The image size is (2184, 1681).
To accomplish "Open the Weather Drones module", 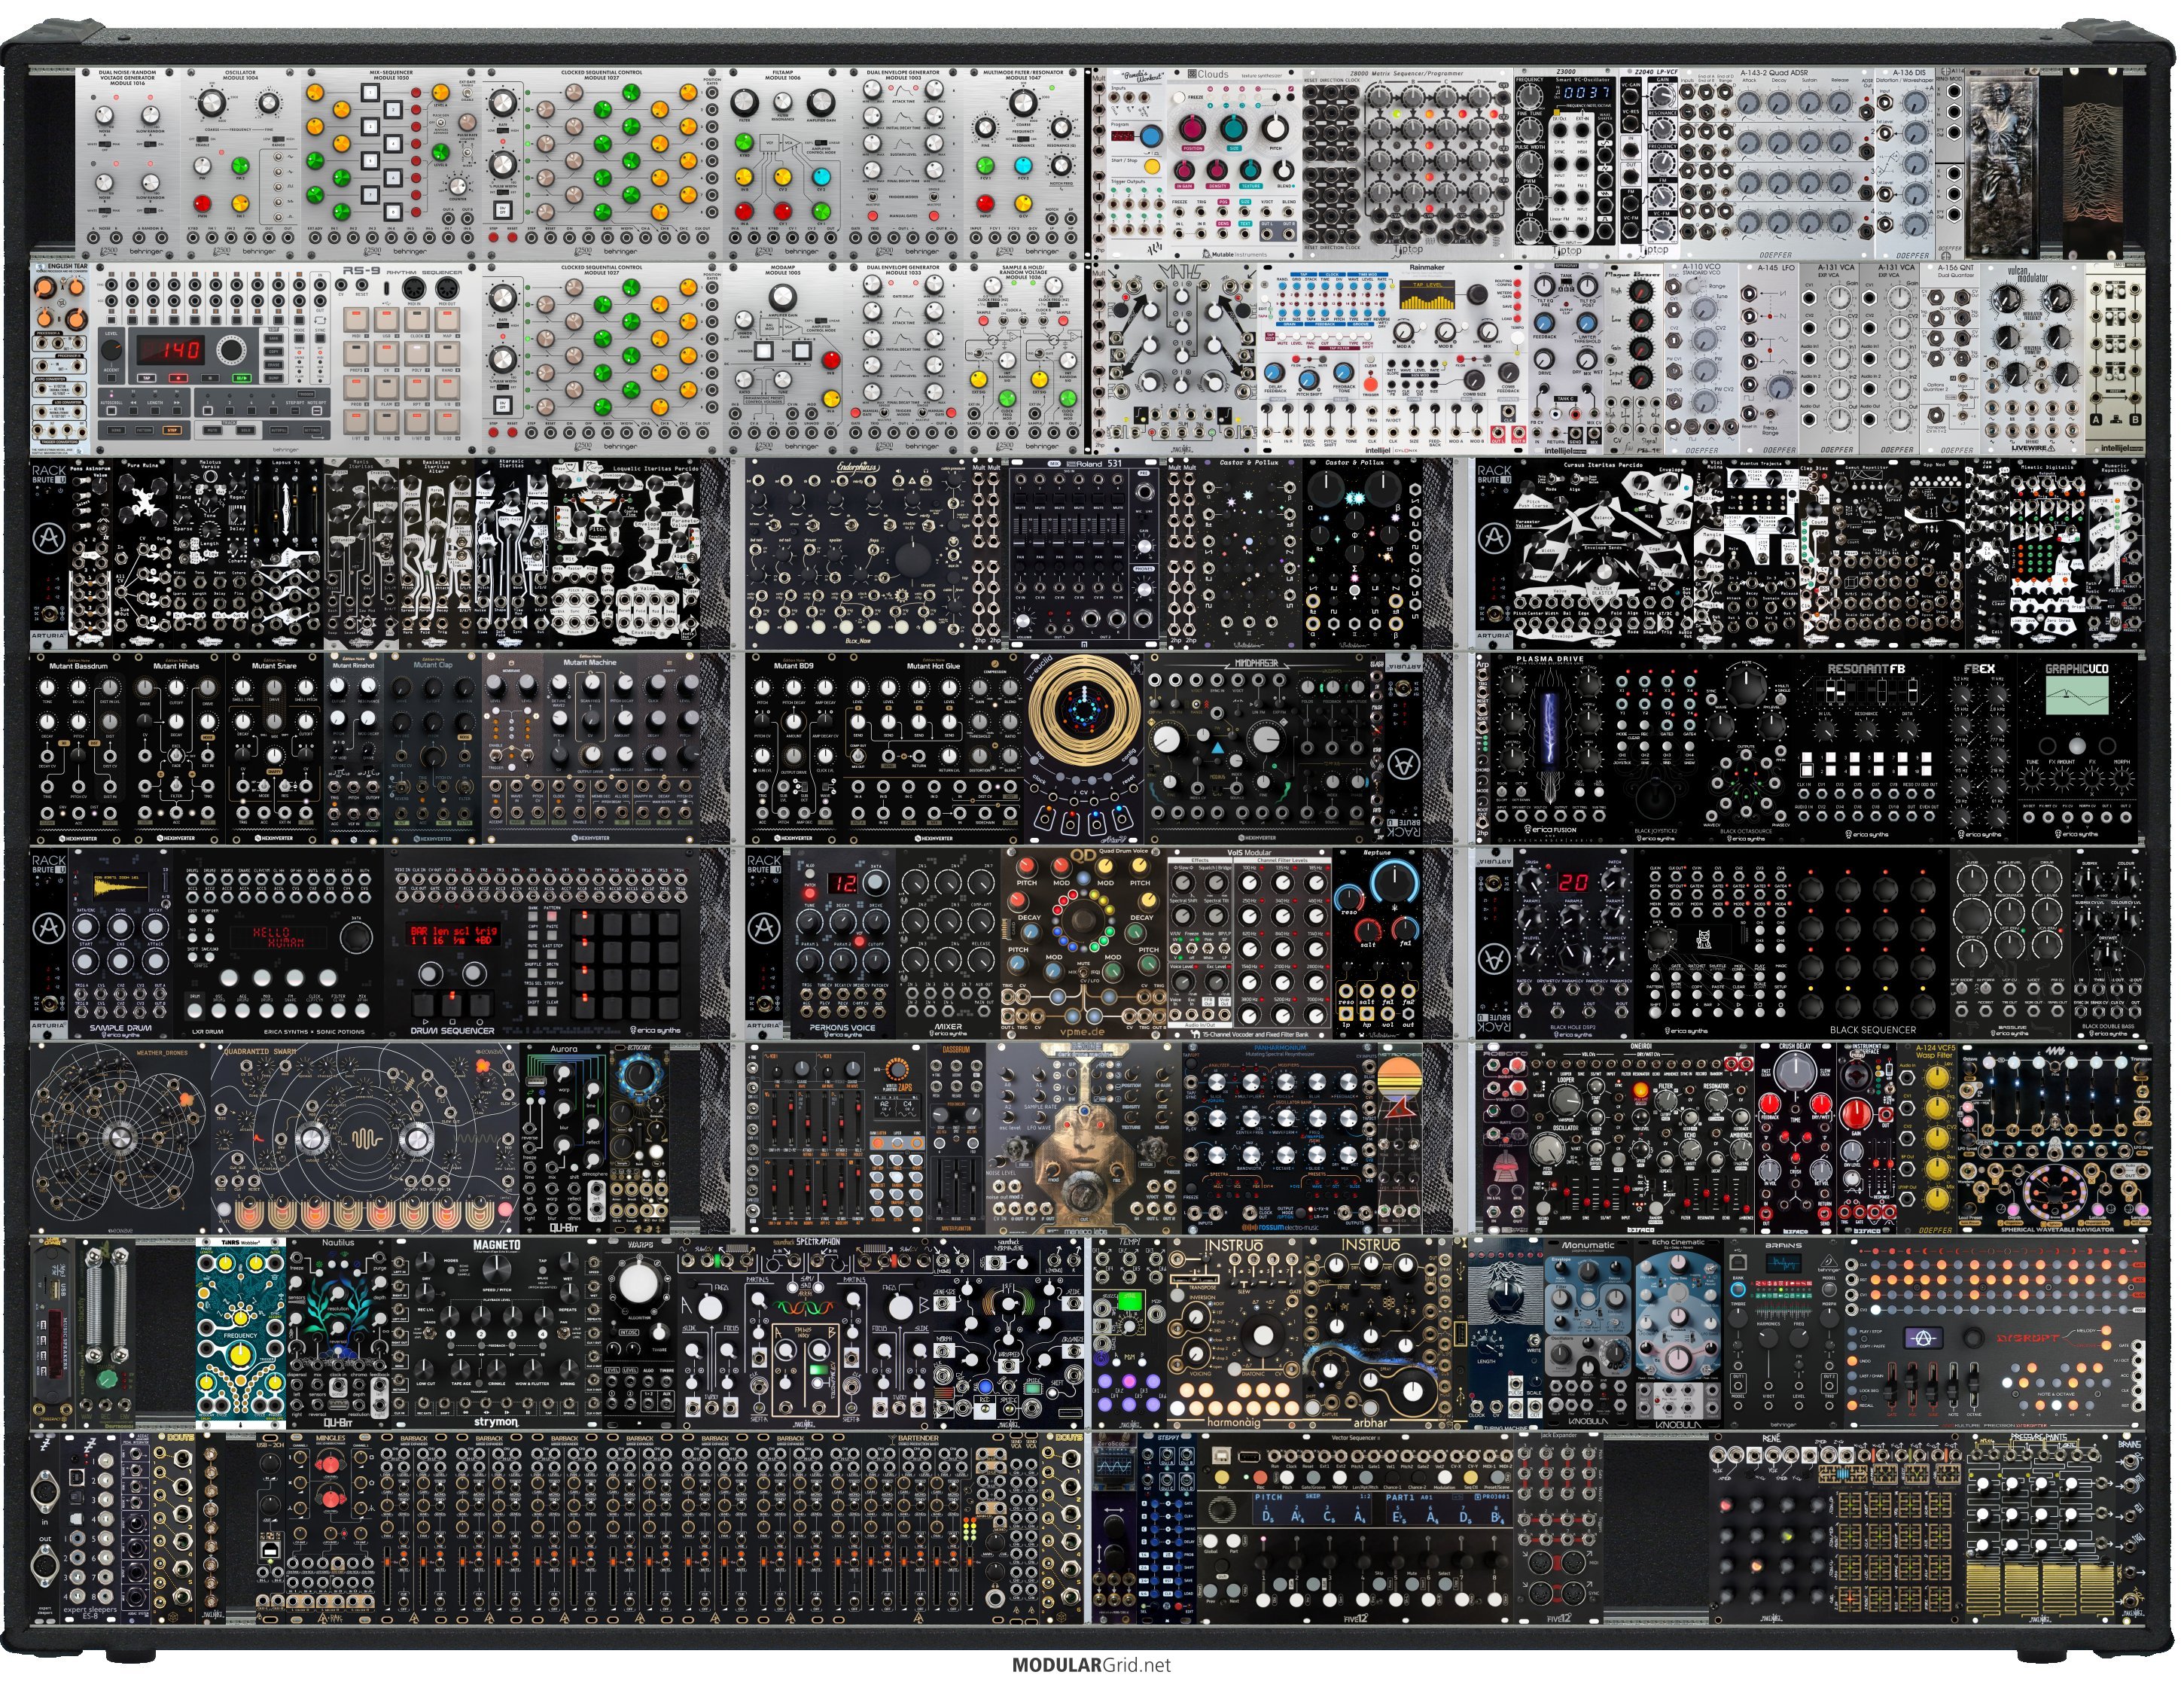I will click(x=121, y=1138).
